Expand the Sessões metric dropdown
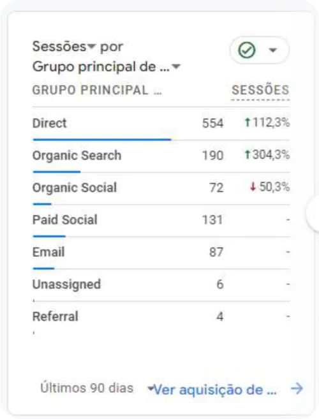 tap(91, 47)
